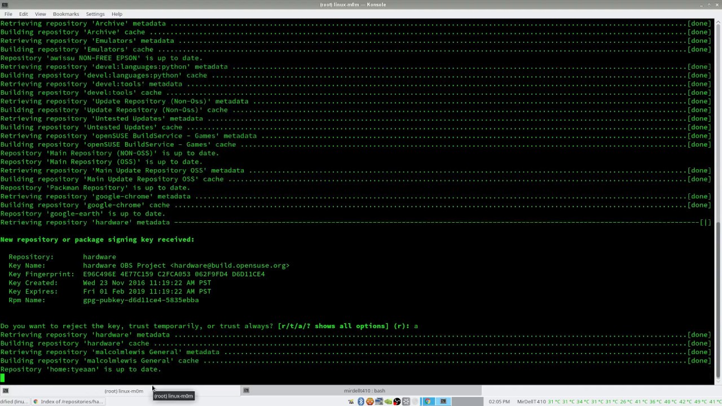
Task: Open the Edit menu
Action: (23, 14)
